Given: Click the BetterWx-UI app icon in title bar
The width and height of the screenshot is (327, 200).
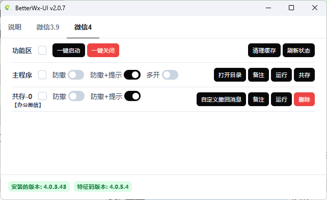Looking at the screenshot, I should 8,8.
